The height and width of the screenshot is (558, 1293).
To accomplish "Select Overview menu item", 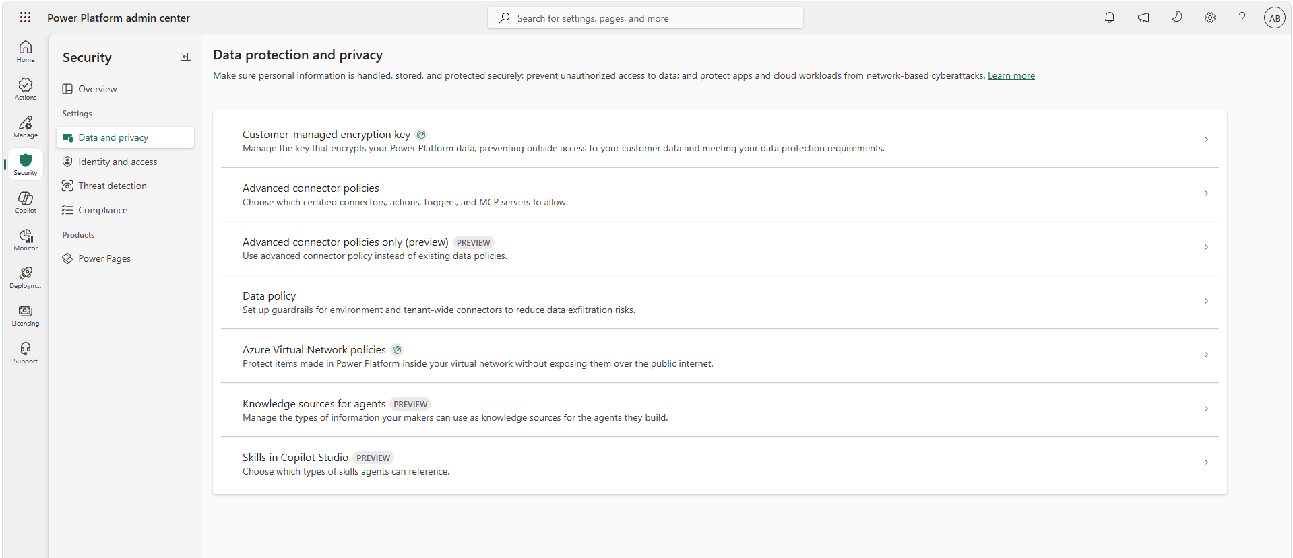I will pos(125,89).
